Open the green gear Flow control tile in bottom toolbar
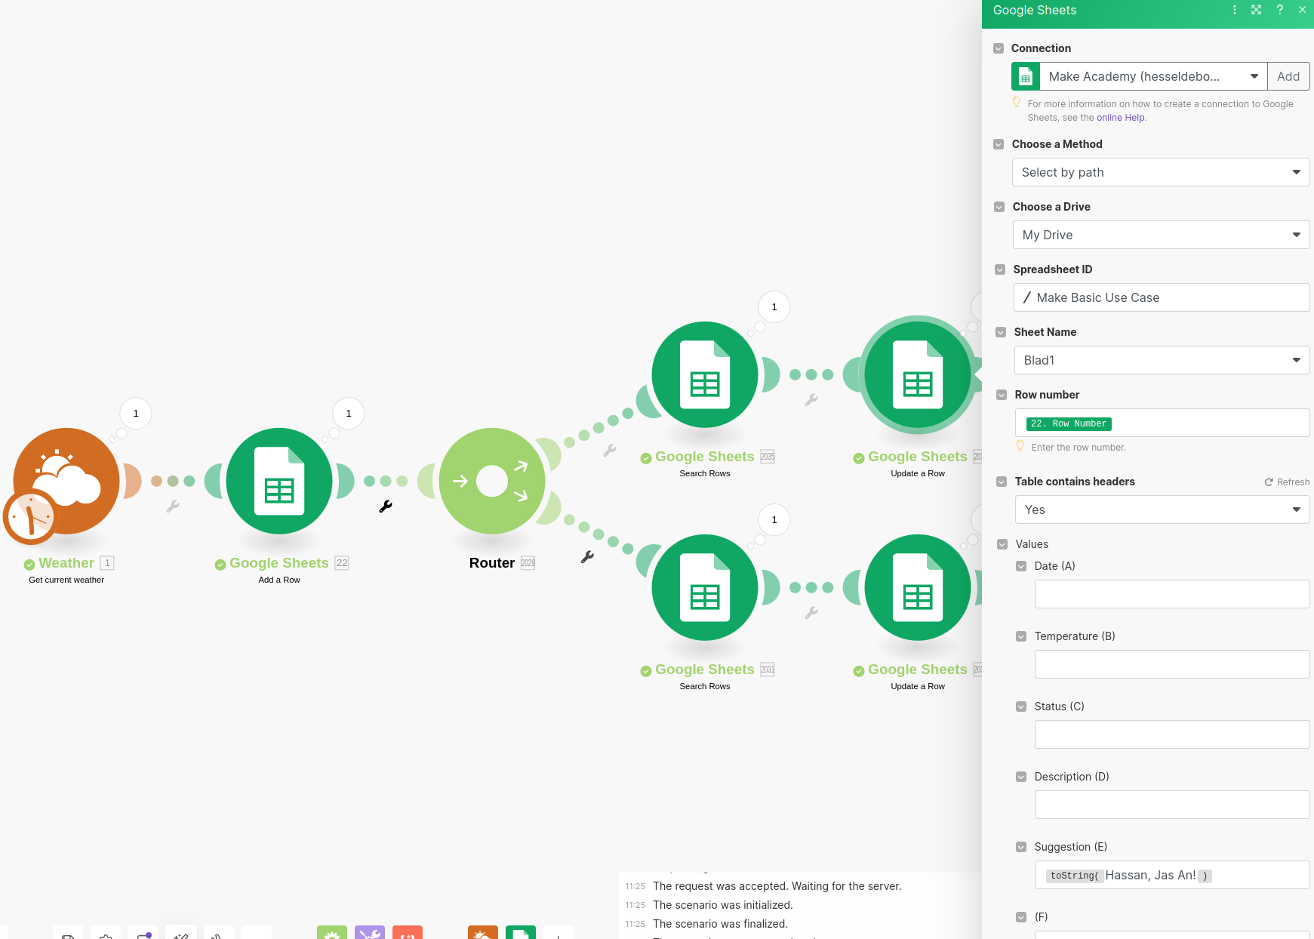 point(332,932)
